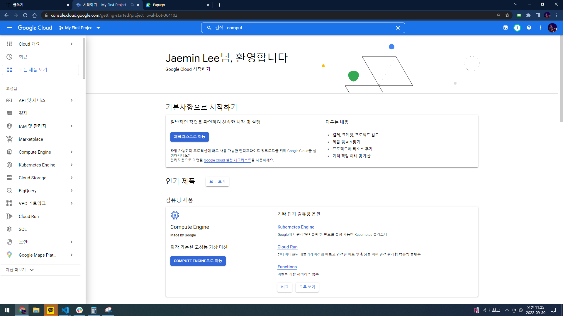Screen dimensions: 563x316
Task: Open My First Project selector dropdown
Action: [x=79, y=28]
